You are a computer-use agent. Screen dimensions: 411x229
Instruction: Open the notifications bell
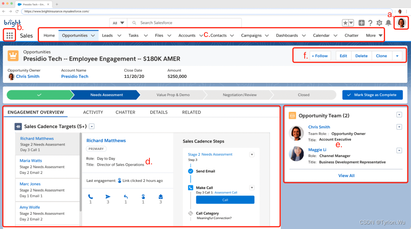(389, 23)
